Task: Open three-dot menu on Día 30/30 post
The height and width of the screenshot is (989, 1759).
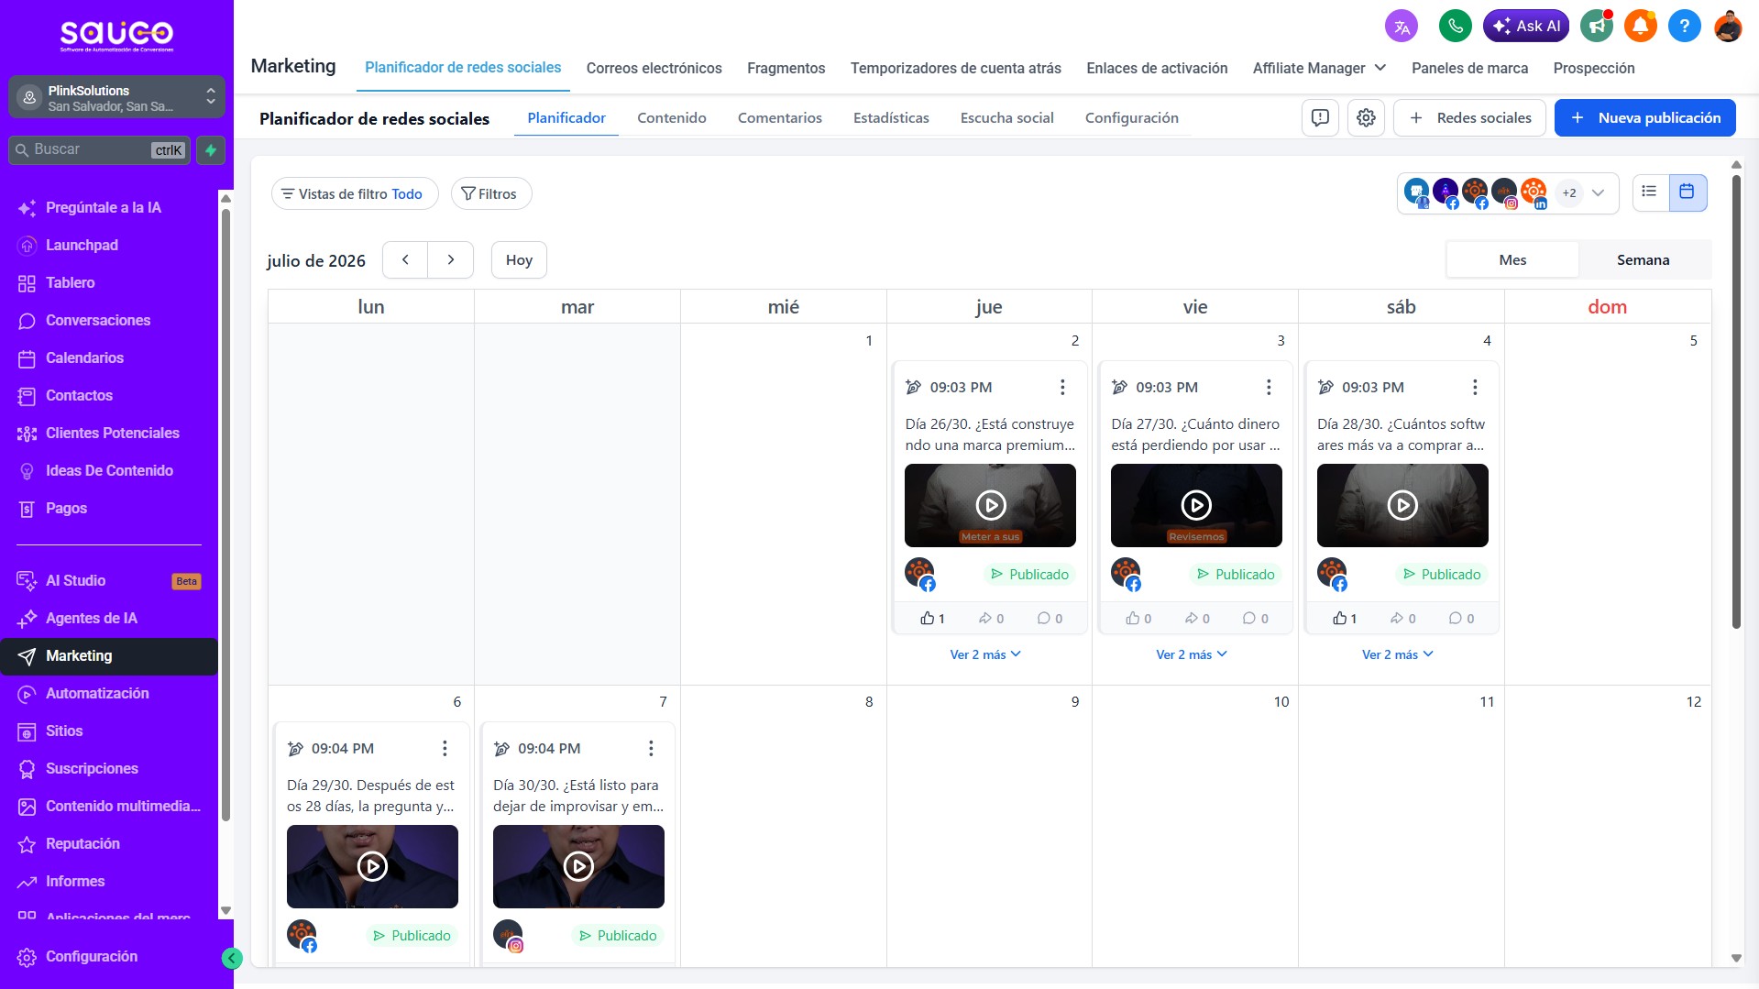Action: click(x=651, y=749)
